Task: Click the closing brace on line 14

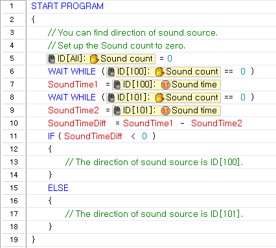Action: (x=50, y=175)
